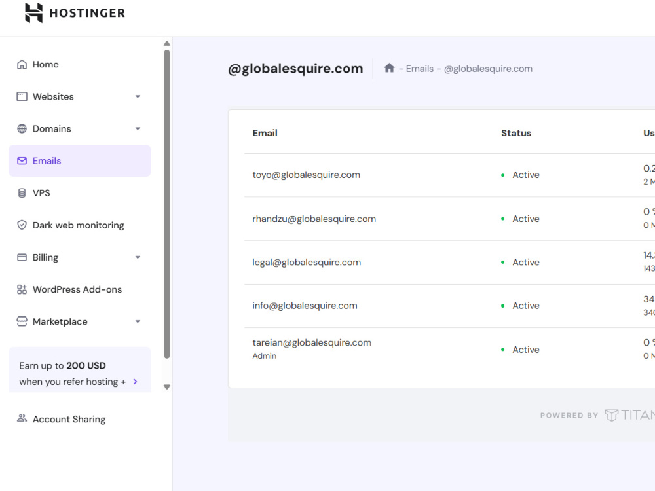Click sidebar scrollbar up arrow
Viewport: 655px width, 491px height.
click(x=166, y=43)
